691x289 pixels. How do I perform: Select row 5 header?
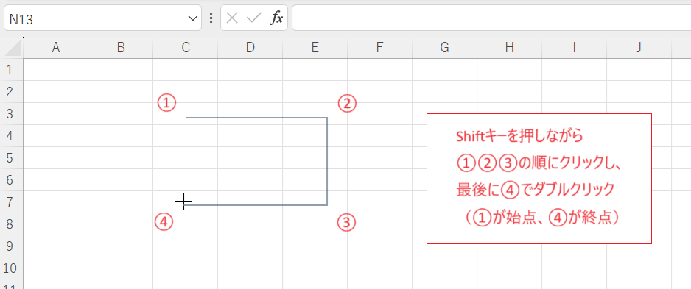tap(12, 158)
